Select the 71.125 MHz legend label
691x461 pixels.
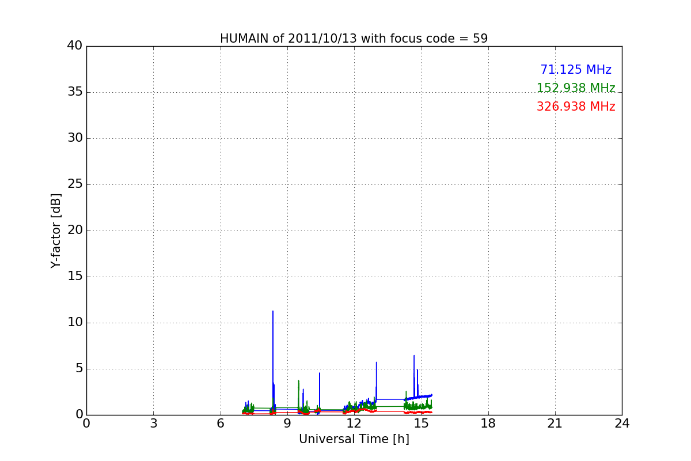pos(576,70)
